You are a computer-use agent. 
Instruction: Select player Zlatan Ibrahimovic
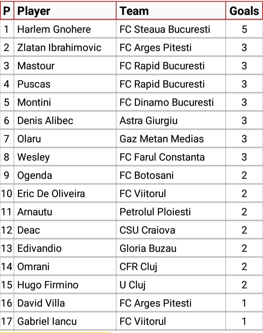tap(59, 47)
